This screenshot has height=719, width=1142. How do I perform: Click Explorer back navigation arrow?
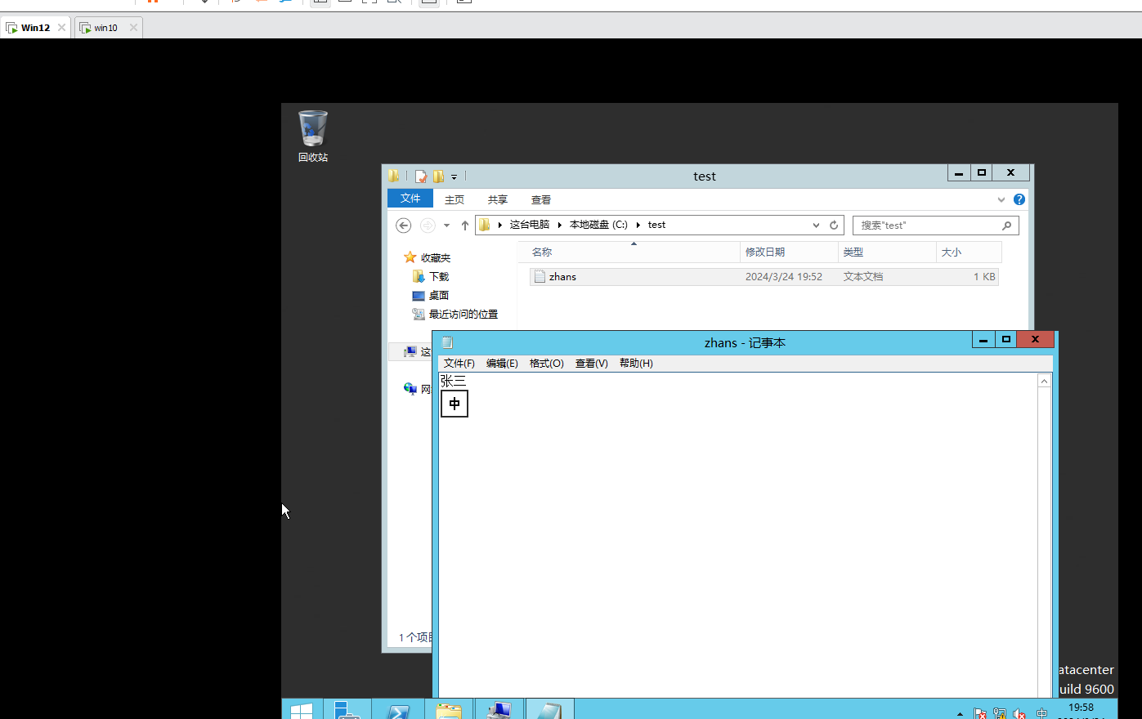tap(403, 226)
